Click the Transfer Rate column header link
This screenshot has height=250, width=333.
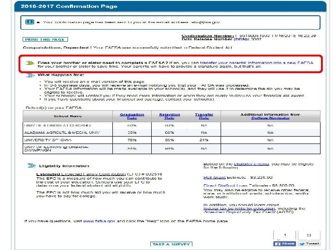pyautogui.click(x=204, y=116)
